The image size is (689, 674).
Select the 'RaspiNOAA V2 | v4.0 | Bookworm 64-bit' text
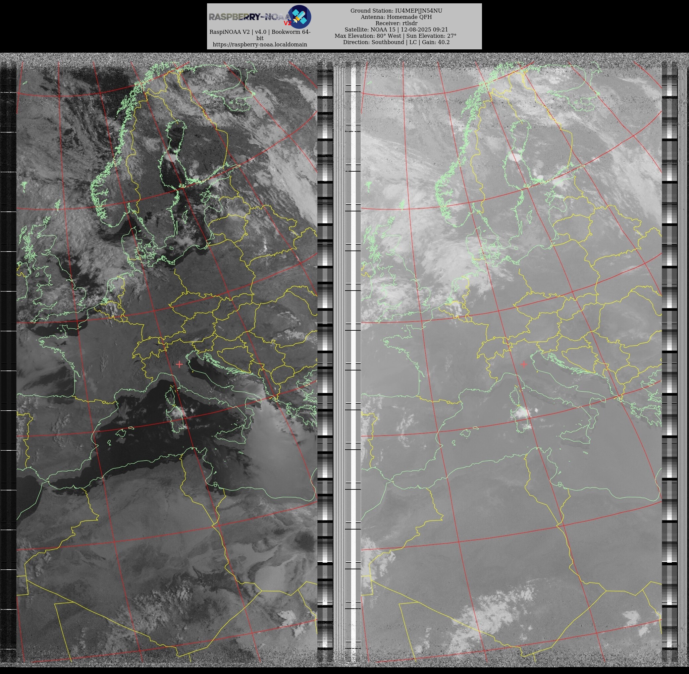click(x=260, y=35)
